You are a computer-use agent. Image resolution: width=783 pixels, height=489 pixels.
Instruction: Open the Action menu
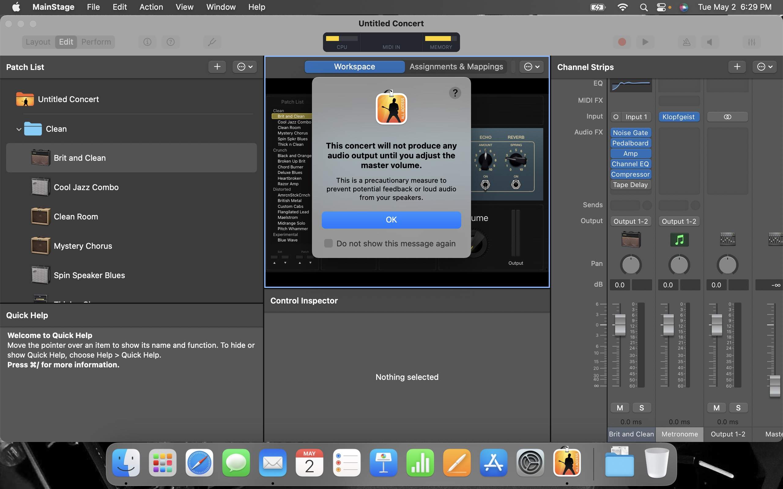[x=151, y=7]
